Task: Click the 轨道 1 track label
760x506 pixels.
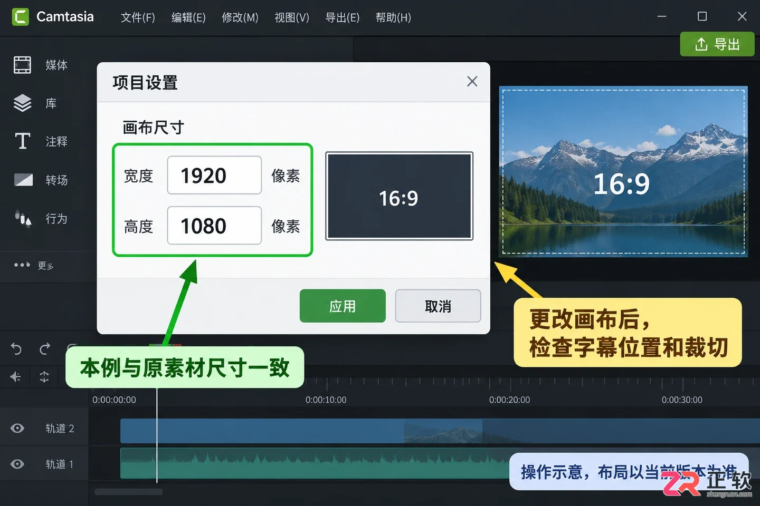Action: [60, 464]
